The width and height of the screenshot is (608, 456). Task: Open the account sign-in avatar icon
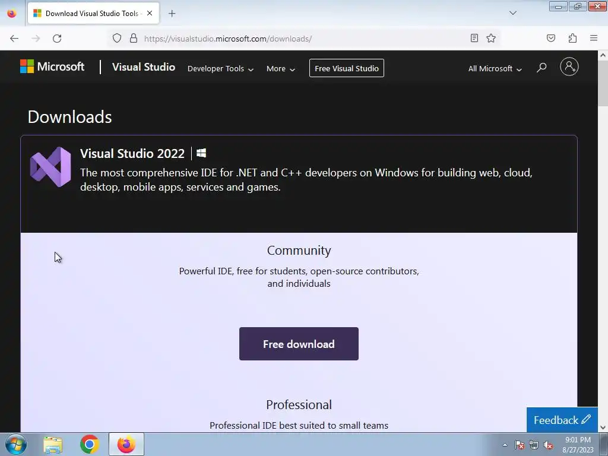click(569, 66)
